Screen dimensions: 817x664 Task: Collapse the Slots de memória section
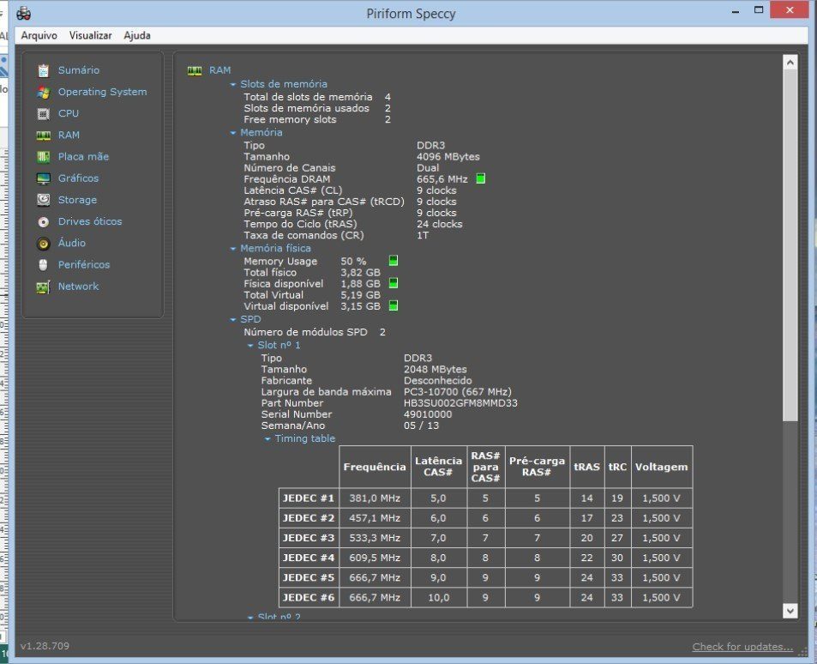(233, 84)
